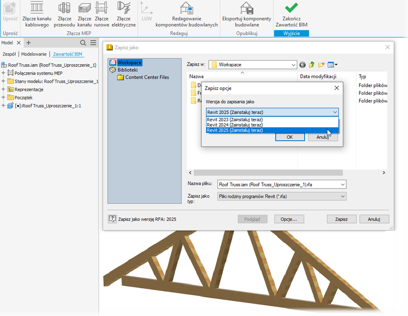Select the Złącze rurowe tool
Image resolution: width=408 pixels, height=316 pixels.
pos(102,14)
